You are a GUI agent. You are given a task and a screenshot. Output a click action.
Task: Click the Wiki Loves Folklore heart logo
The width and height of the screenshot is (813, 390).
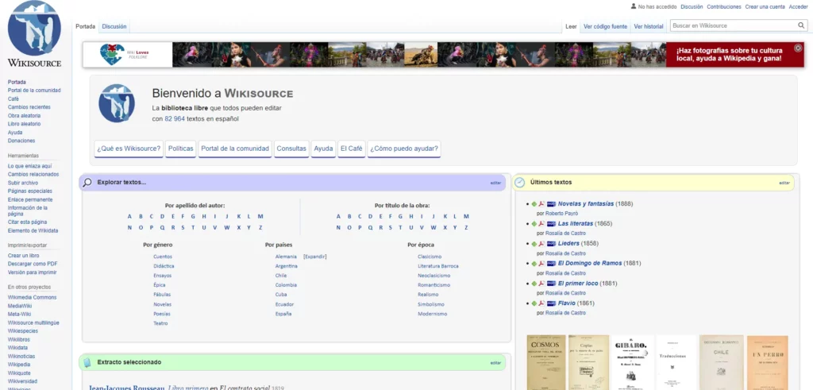pyautogui.click(x=112, y=55)
